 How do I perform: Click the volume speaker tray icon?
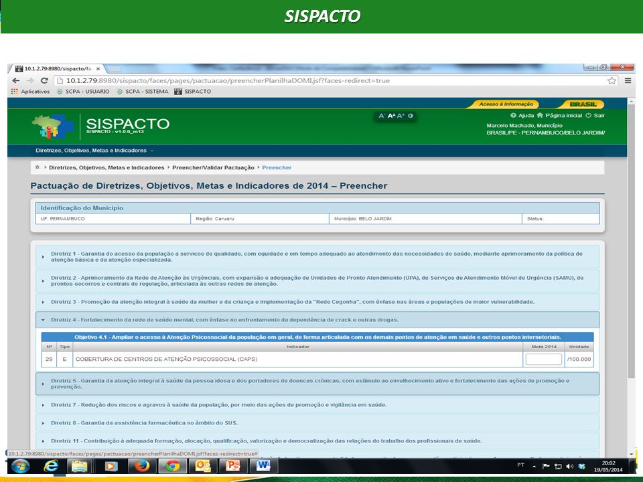[569, 466]
